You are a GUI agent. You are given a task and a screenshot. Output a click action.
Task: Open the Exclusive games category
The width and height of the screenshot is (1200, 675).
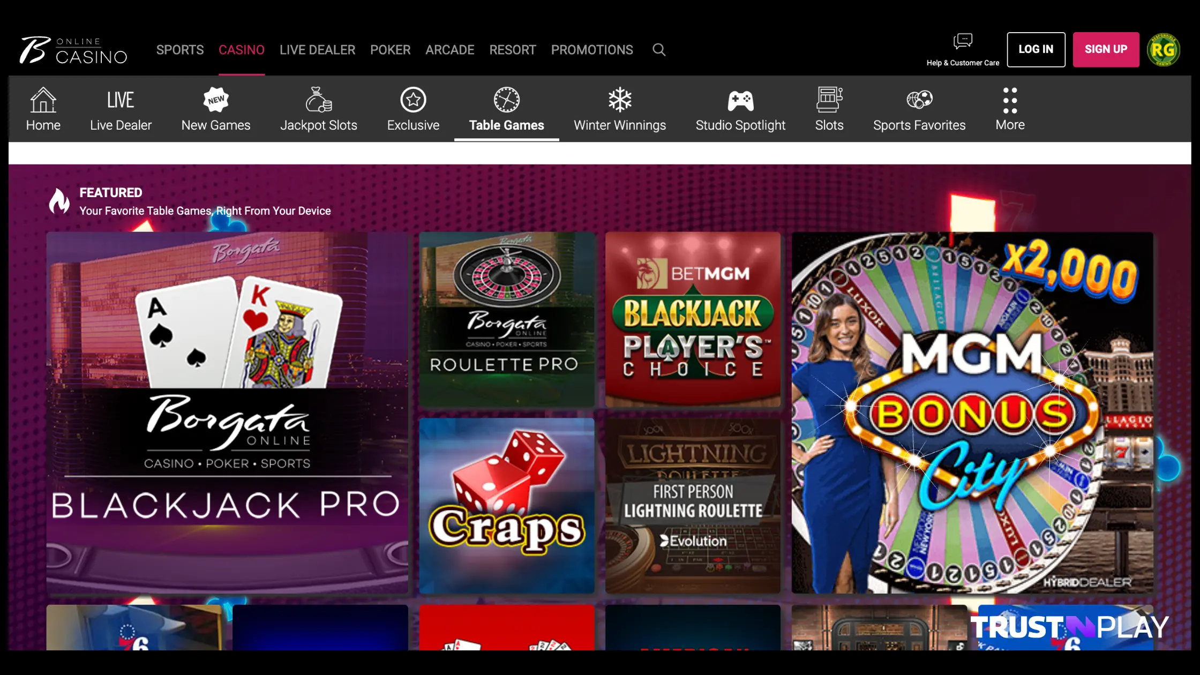[x=413, y=109]
